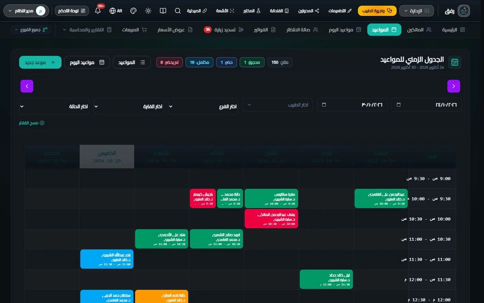Open the notifications bell icon

coord(98,11)
